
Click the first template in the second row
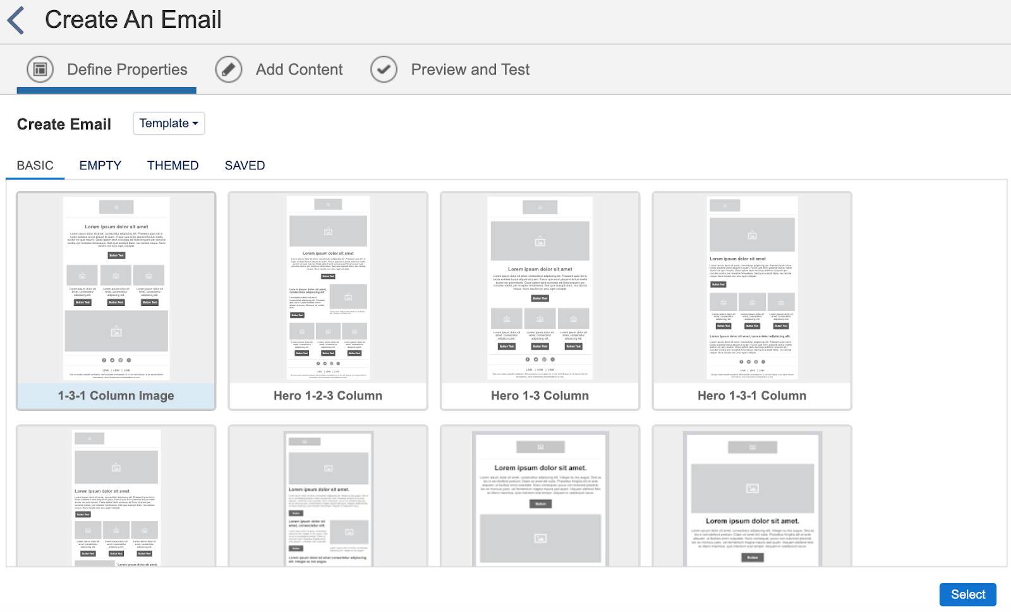coord(114,499)
